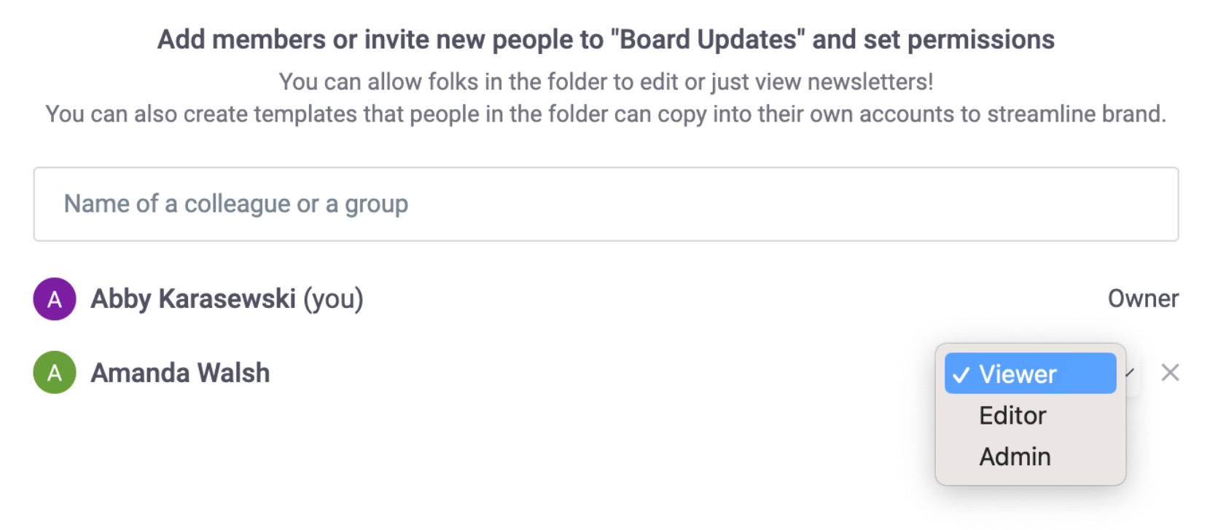Screen dimensions: 1210x530
Task: Focus the colleague or group name field
Action: coord(605,205)
